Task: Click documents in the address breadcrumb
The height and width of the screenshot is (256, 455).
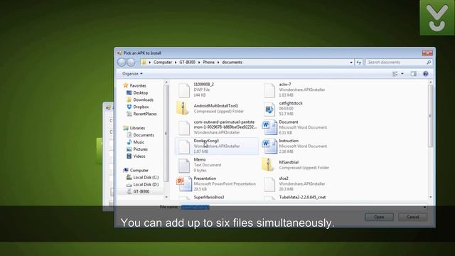Action: pyautogui.click(x=232, y=62)
